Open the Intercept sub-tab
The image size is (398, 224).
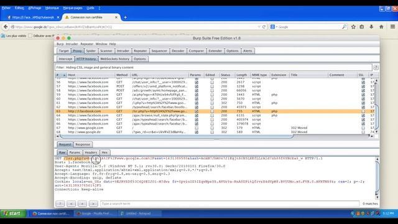pyautogui.click(x=65, y=59)
